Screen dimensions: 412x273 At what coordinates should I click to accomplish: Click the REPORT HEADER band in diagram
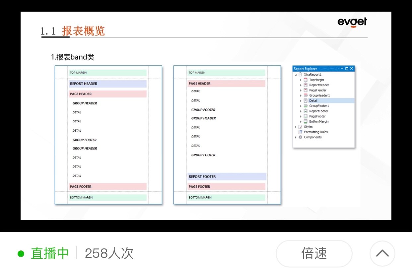(107, 84)
